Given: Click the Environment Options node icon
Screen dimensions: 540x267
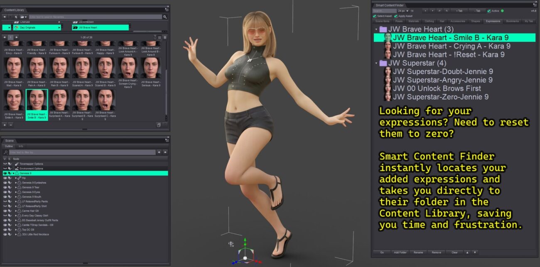Looking at the screenshot, I should click(x=17, y=168).
